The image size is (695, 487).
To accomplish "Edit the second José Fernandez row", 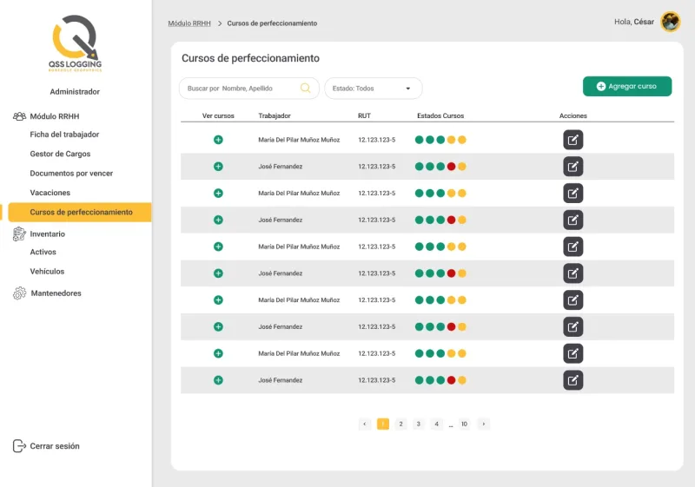I will tap(573, 220).
